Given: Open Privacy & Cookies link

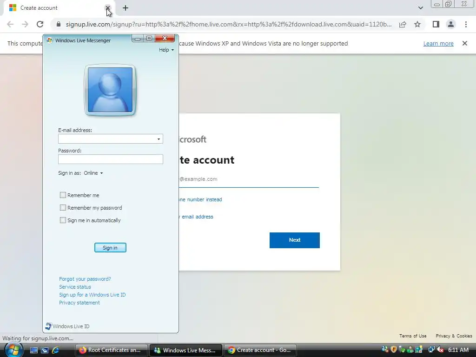Looking at the screenshot, I should (x=454, y=336).
